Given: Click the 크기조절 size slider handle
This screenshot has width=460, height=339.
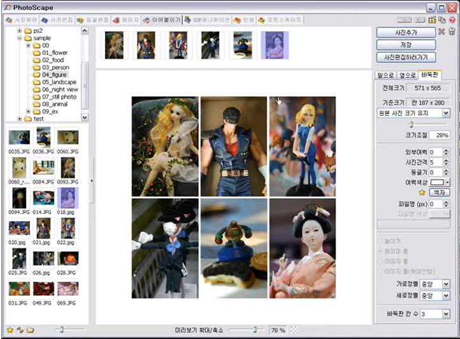Looking at the screenshot, I should [x=411, y=124].
